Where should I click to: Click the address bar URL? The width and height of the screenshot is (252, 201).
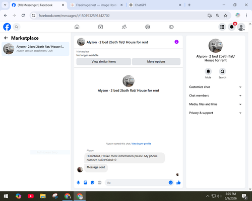click(x=74, y=16)
